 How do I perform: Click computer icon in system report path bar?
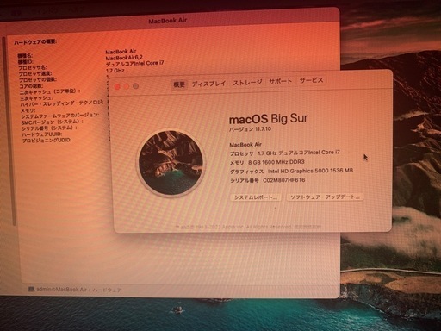[x=31, y=289]
